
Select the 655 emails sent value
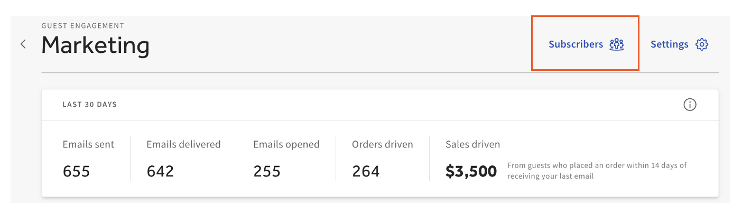(x=77, y=171)
